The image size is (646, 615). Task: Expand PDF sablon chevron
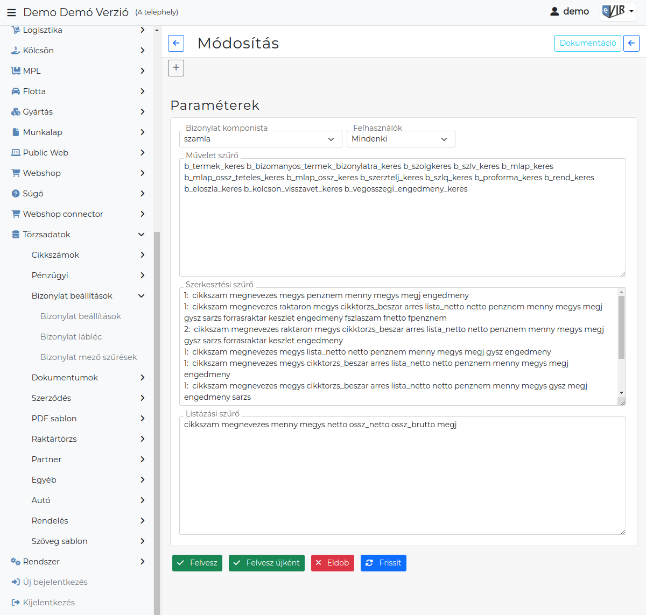142,419
